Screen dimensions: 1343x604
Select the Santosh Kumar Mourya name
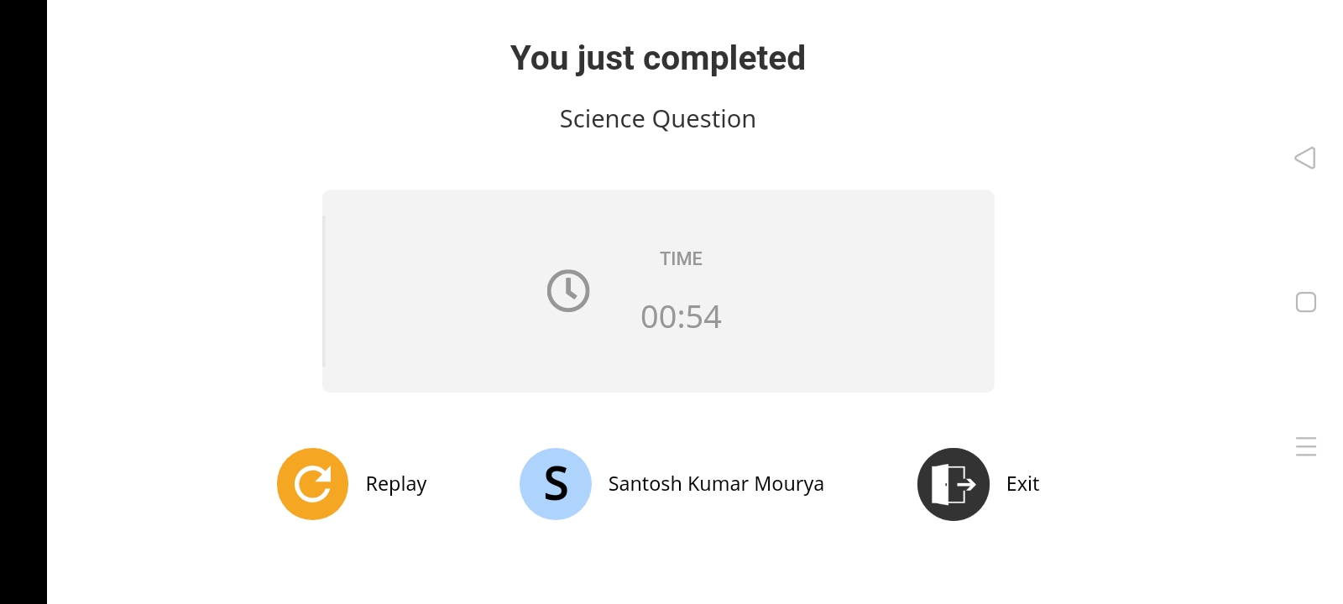click(x=716, y=484)
